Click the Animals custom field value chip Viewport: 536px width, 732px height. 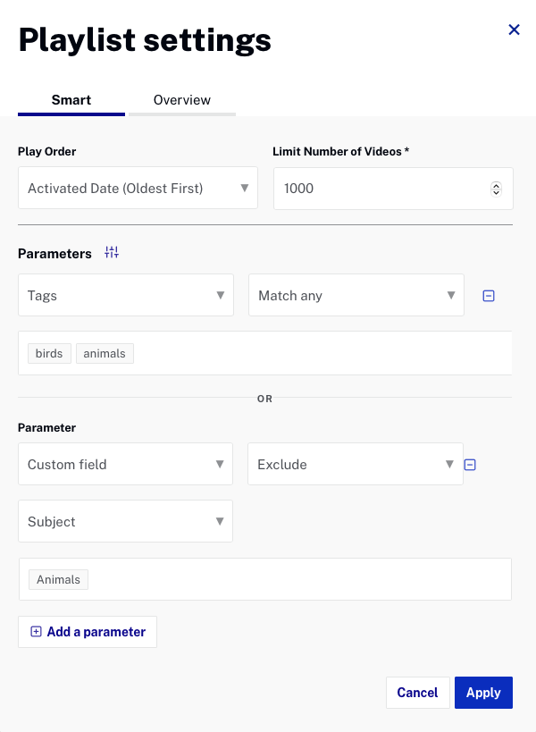point(58,580)
